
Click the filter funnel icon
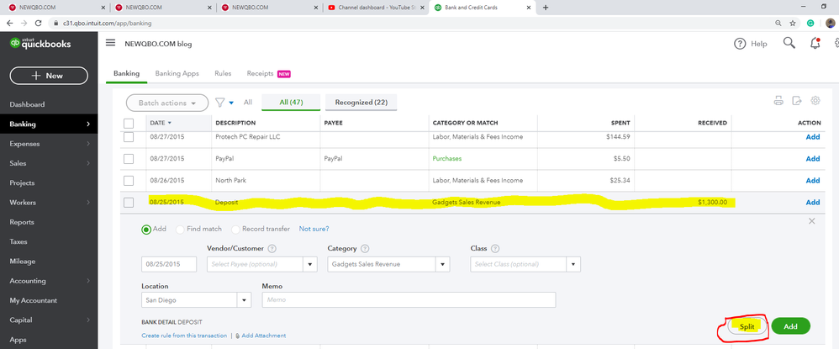pyautogui.click(x=219, y=103)
